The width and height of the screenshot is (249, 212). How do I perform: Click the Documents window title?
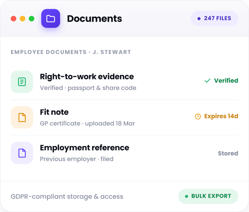tap(94, 19)
